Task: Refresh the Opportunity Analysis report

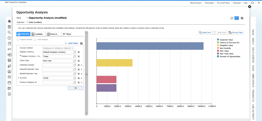Action: (x=232, y=18)
